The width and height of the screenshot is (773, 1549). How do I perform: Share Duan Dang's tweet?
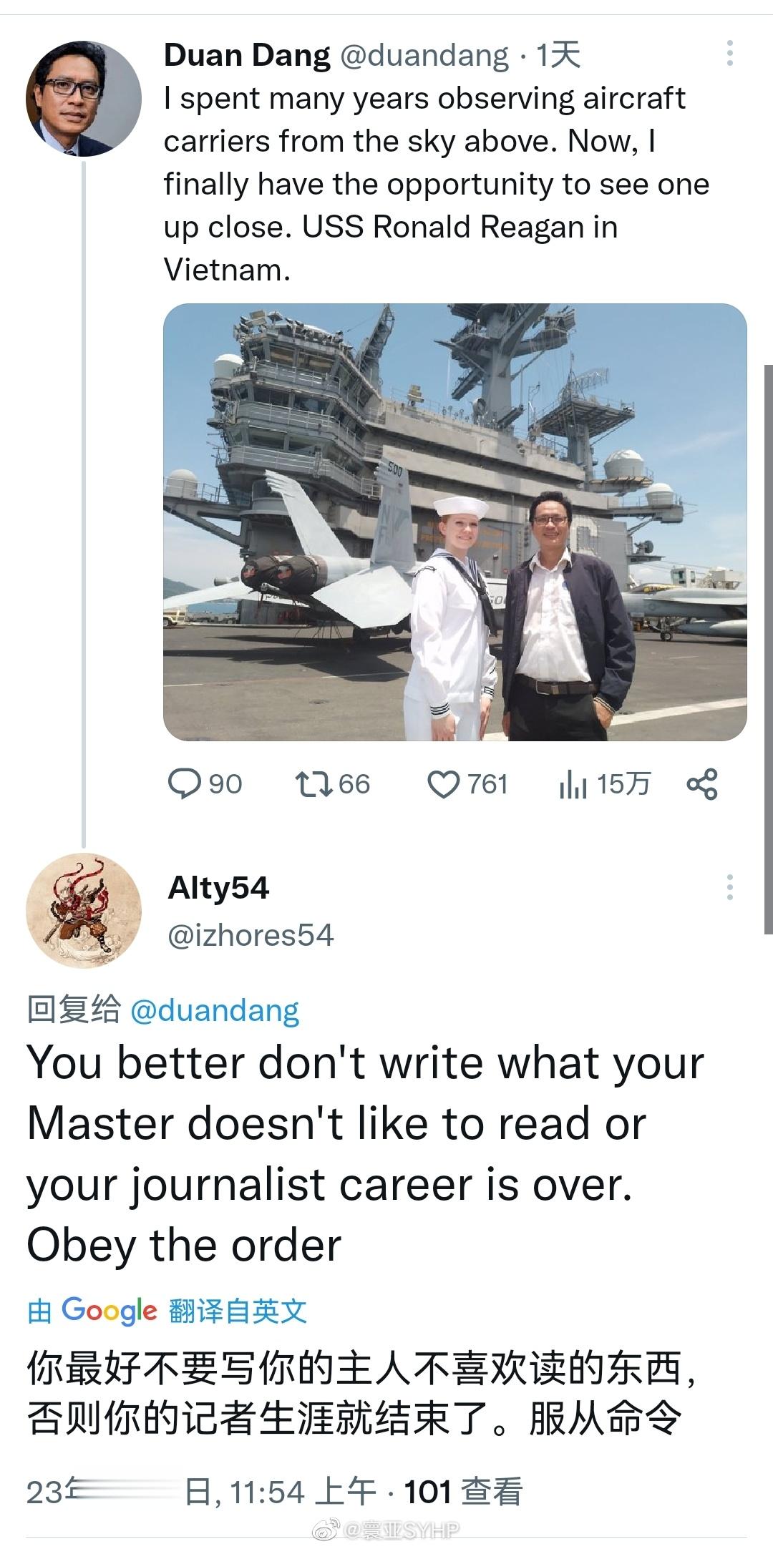click(702, 784)
